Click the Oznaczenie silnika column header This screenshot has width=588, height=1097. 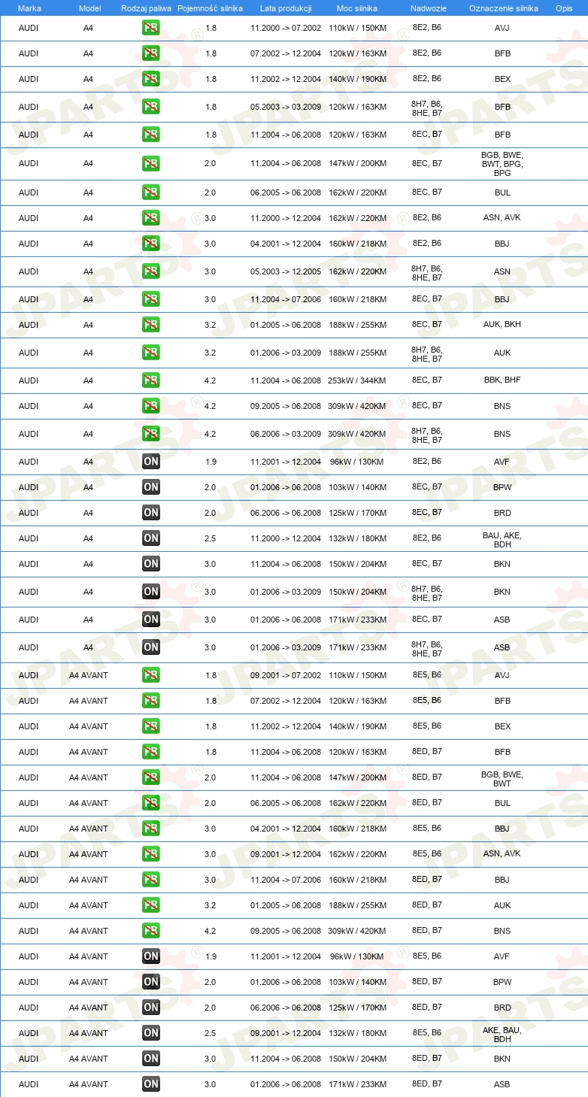pyautogui.click(x=504, y=8)
